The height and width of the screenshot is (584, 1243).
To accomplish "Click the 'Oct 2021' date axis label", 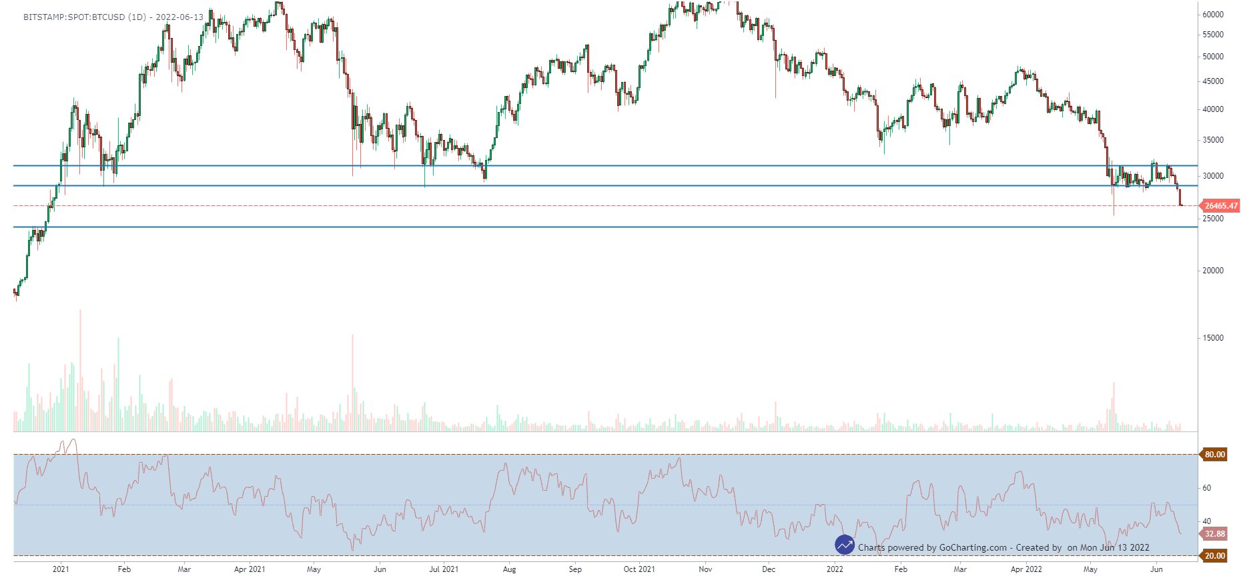I will 639,569.
